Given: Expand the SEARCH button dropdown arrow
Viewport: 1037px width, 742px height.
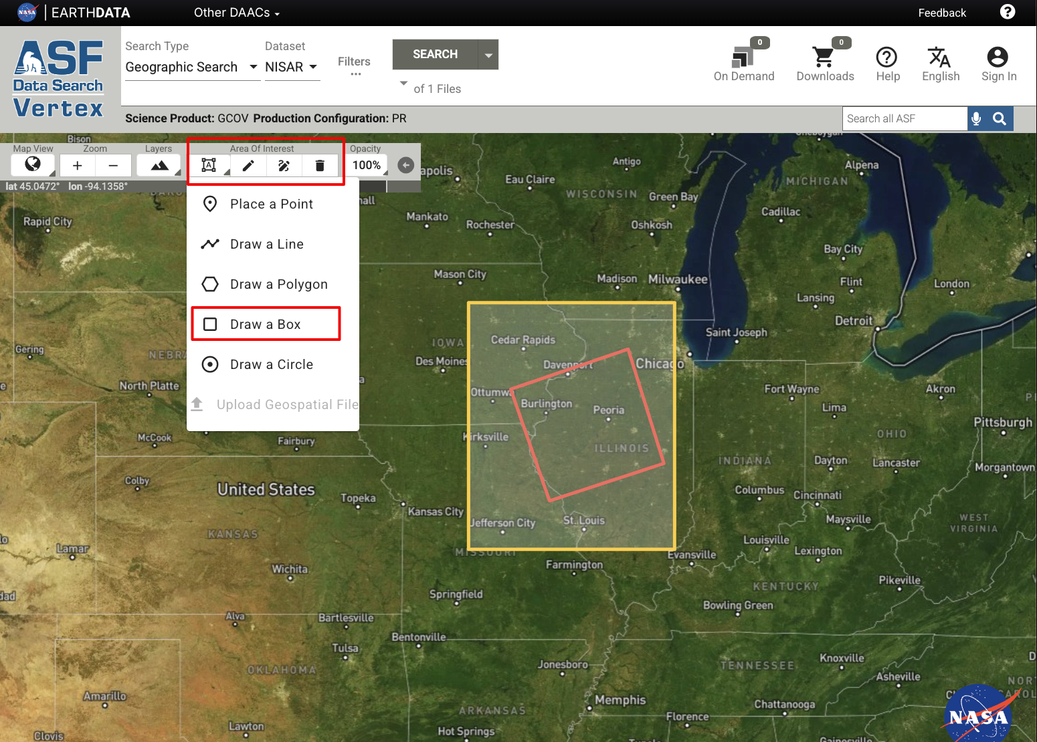Looking at the screenshot, I should click(489, 54).
